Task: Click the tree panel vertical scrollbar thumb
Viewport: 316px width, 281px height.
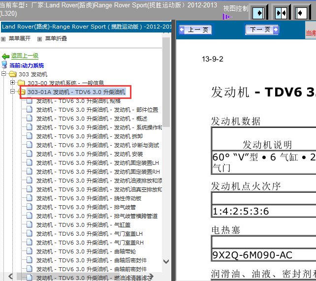Action: point(166,82)
